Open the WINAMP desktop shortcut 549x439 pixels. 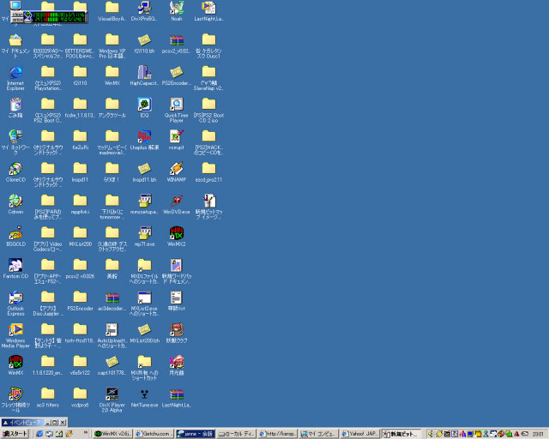[x=176, y=168]
